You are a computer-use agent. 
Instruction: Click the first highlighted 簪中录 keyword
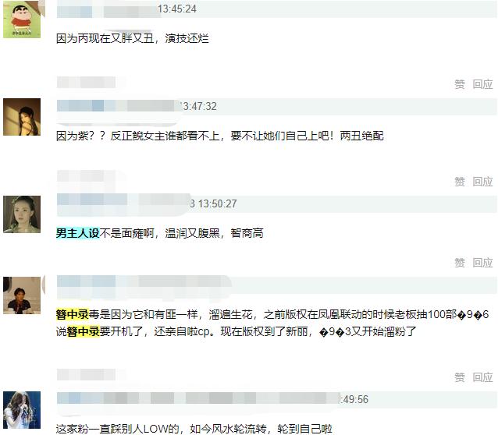pyautogui.click(x=73, y=314)
